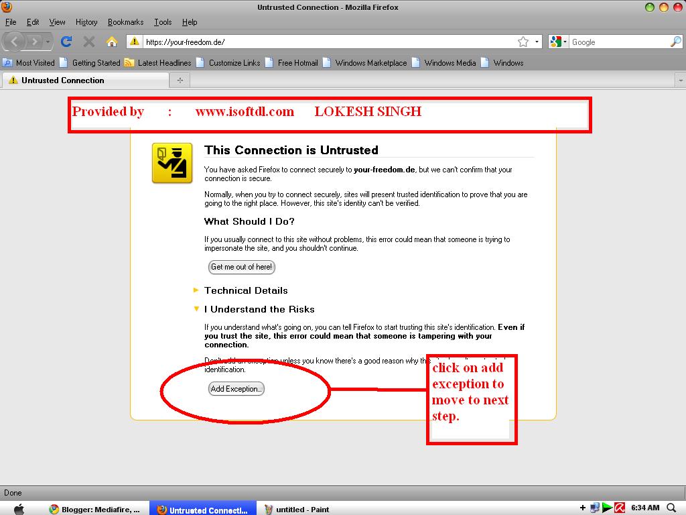Open the Help menu
The image size is (686, 515).
(190, 22)
